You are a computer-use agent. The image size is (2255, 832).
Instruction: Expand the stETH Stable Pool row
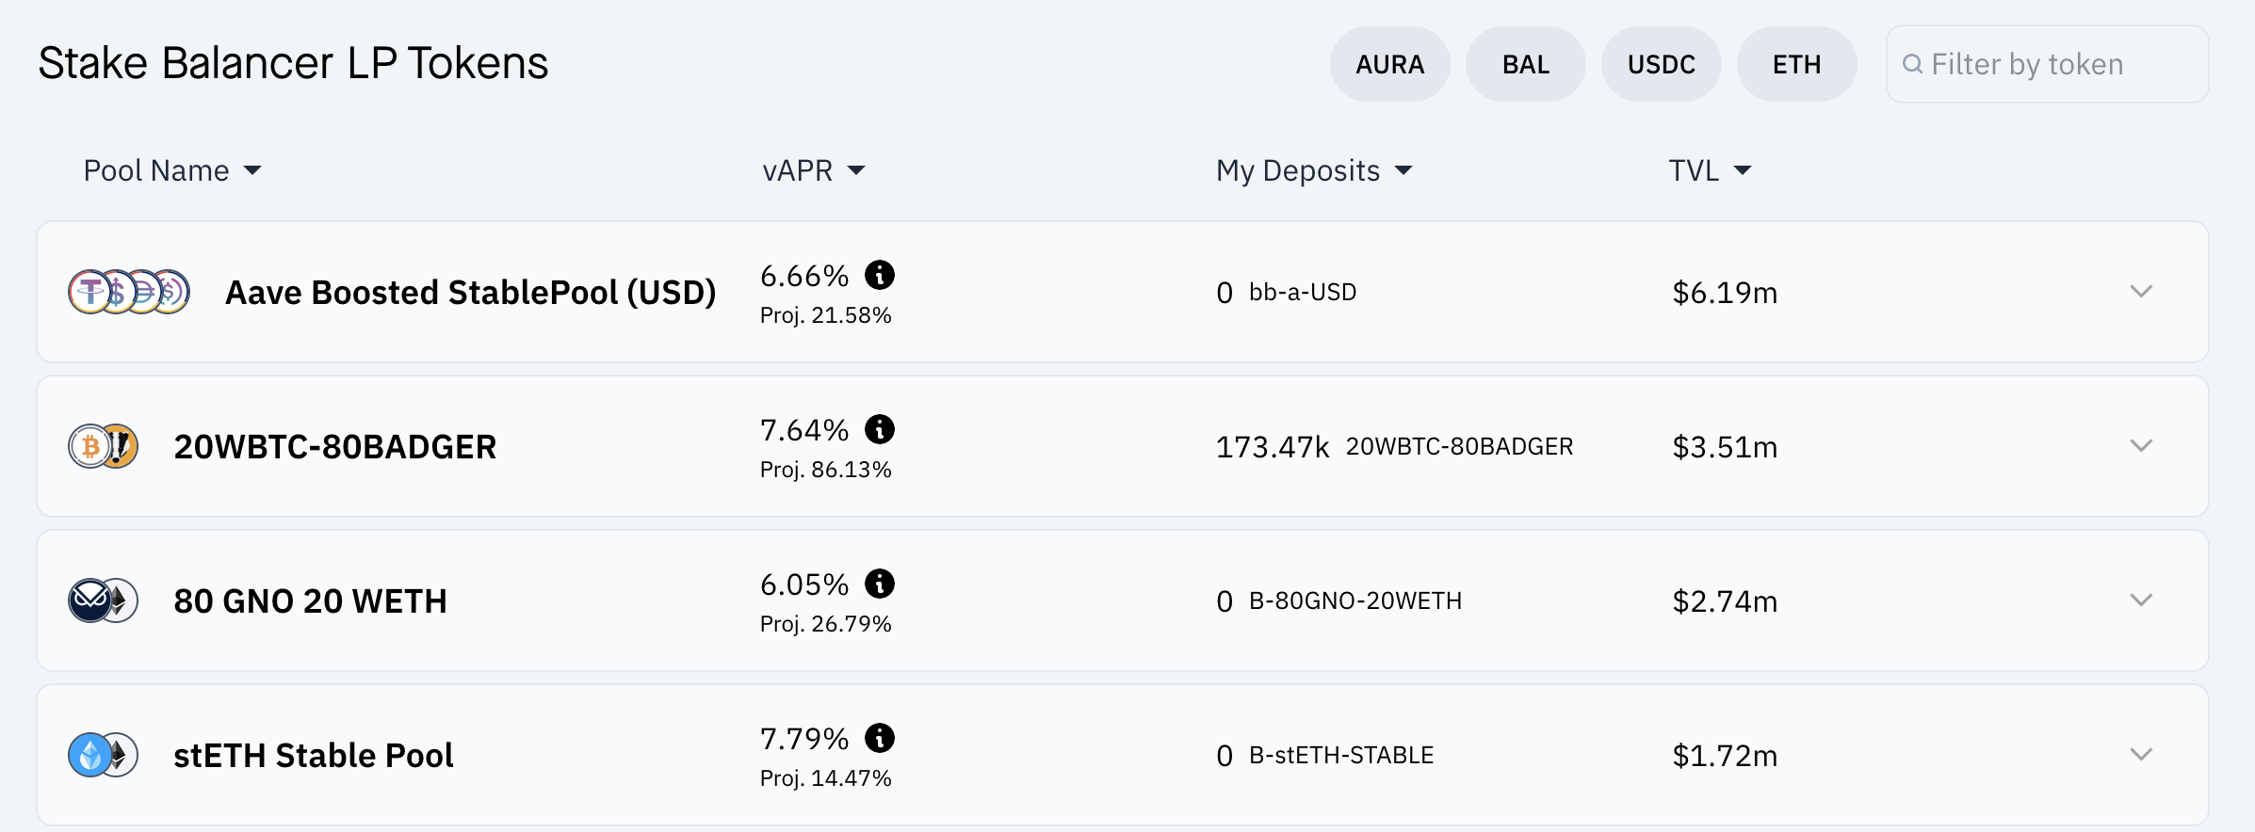(2141, 755)
